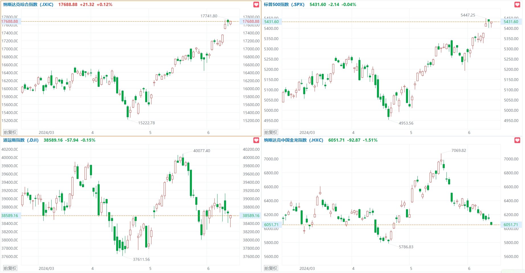Click the heart icon on the Golden Dragon (.HXC) chart
Image resolution: width=525 pixels, height=273 pixels.
click(x=517, y=140)
